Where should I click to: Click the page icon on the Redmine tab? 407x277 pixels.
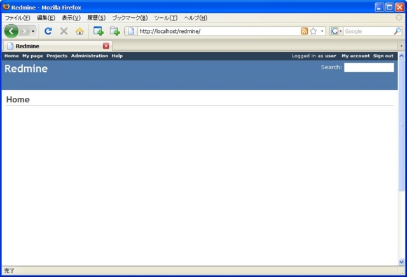coord(10,46)
